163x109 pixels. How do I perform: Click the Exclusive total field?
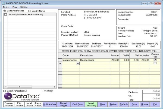point(151,92)
